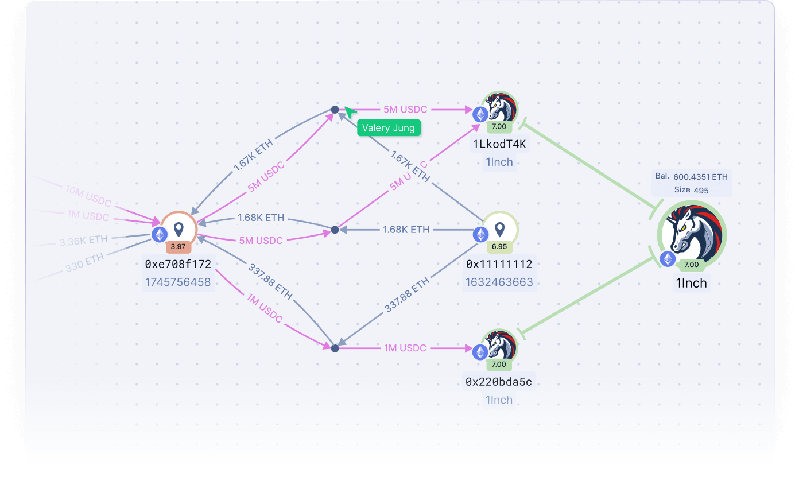Select the 0x11111112 address label

(x=499, y=265)
